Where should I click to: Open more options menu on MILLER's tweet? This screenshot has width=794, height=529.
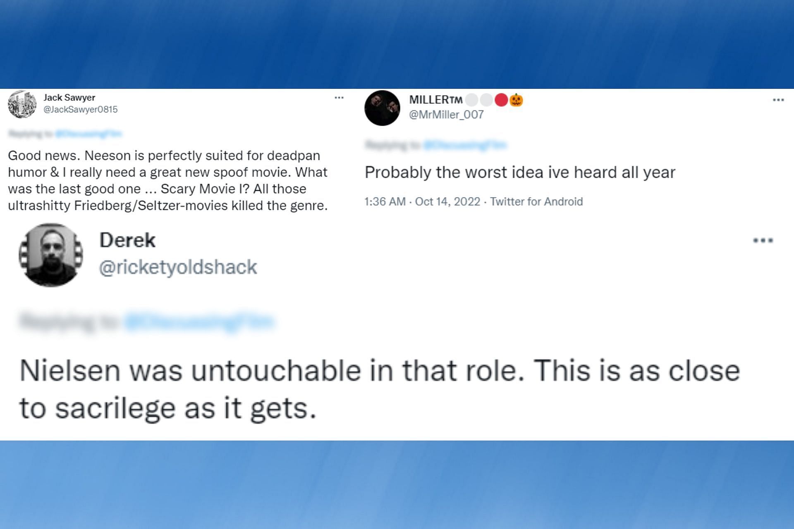coord(778,100)
